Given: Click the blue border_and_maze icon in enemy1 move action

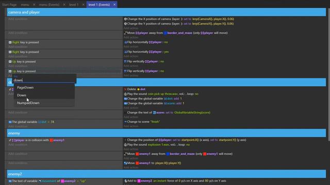Looking at the screenshot, I should (x=168, y=154).
